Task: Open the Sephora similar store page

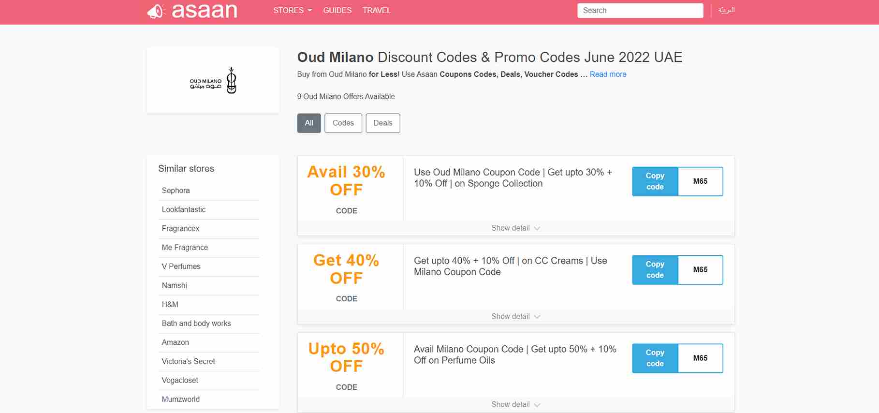Action: (x=176, y=191)
